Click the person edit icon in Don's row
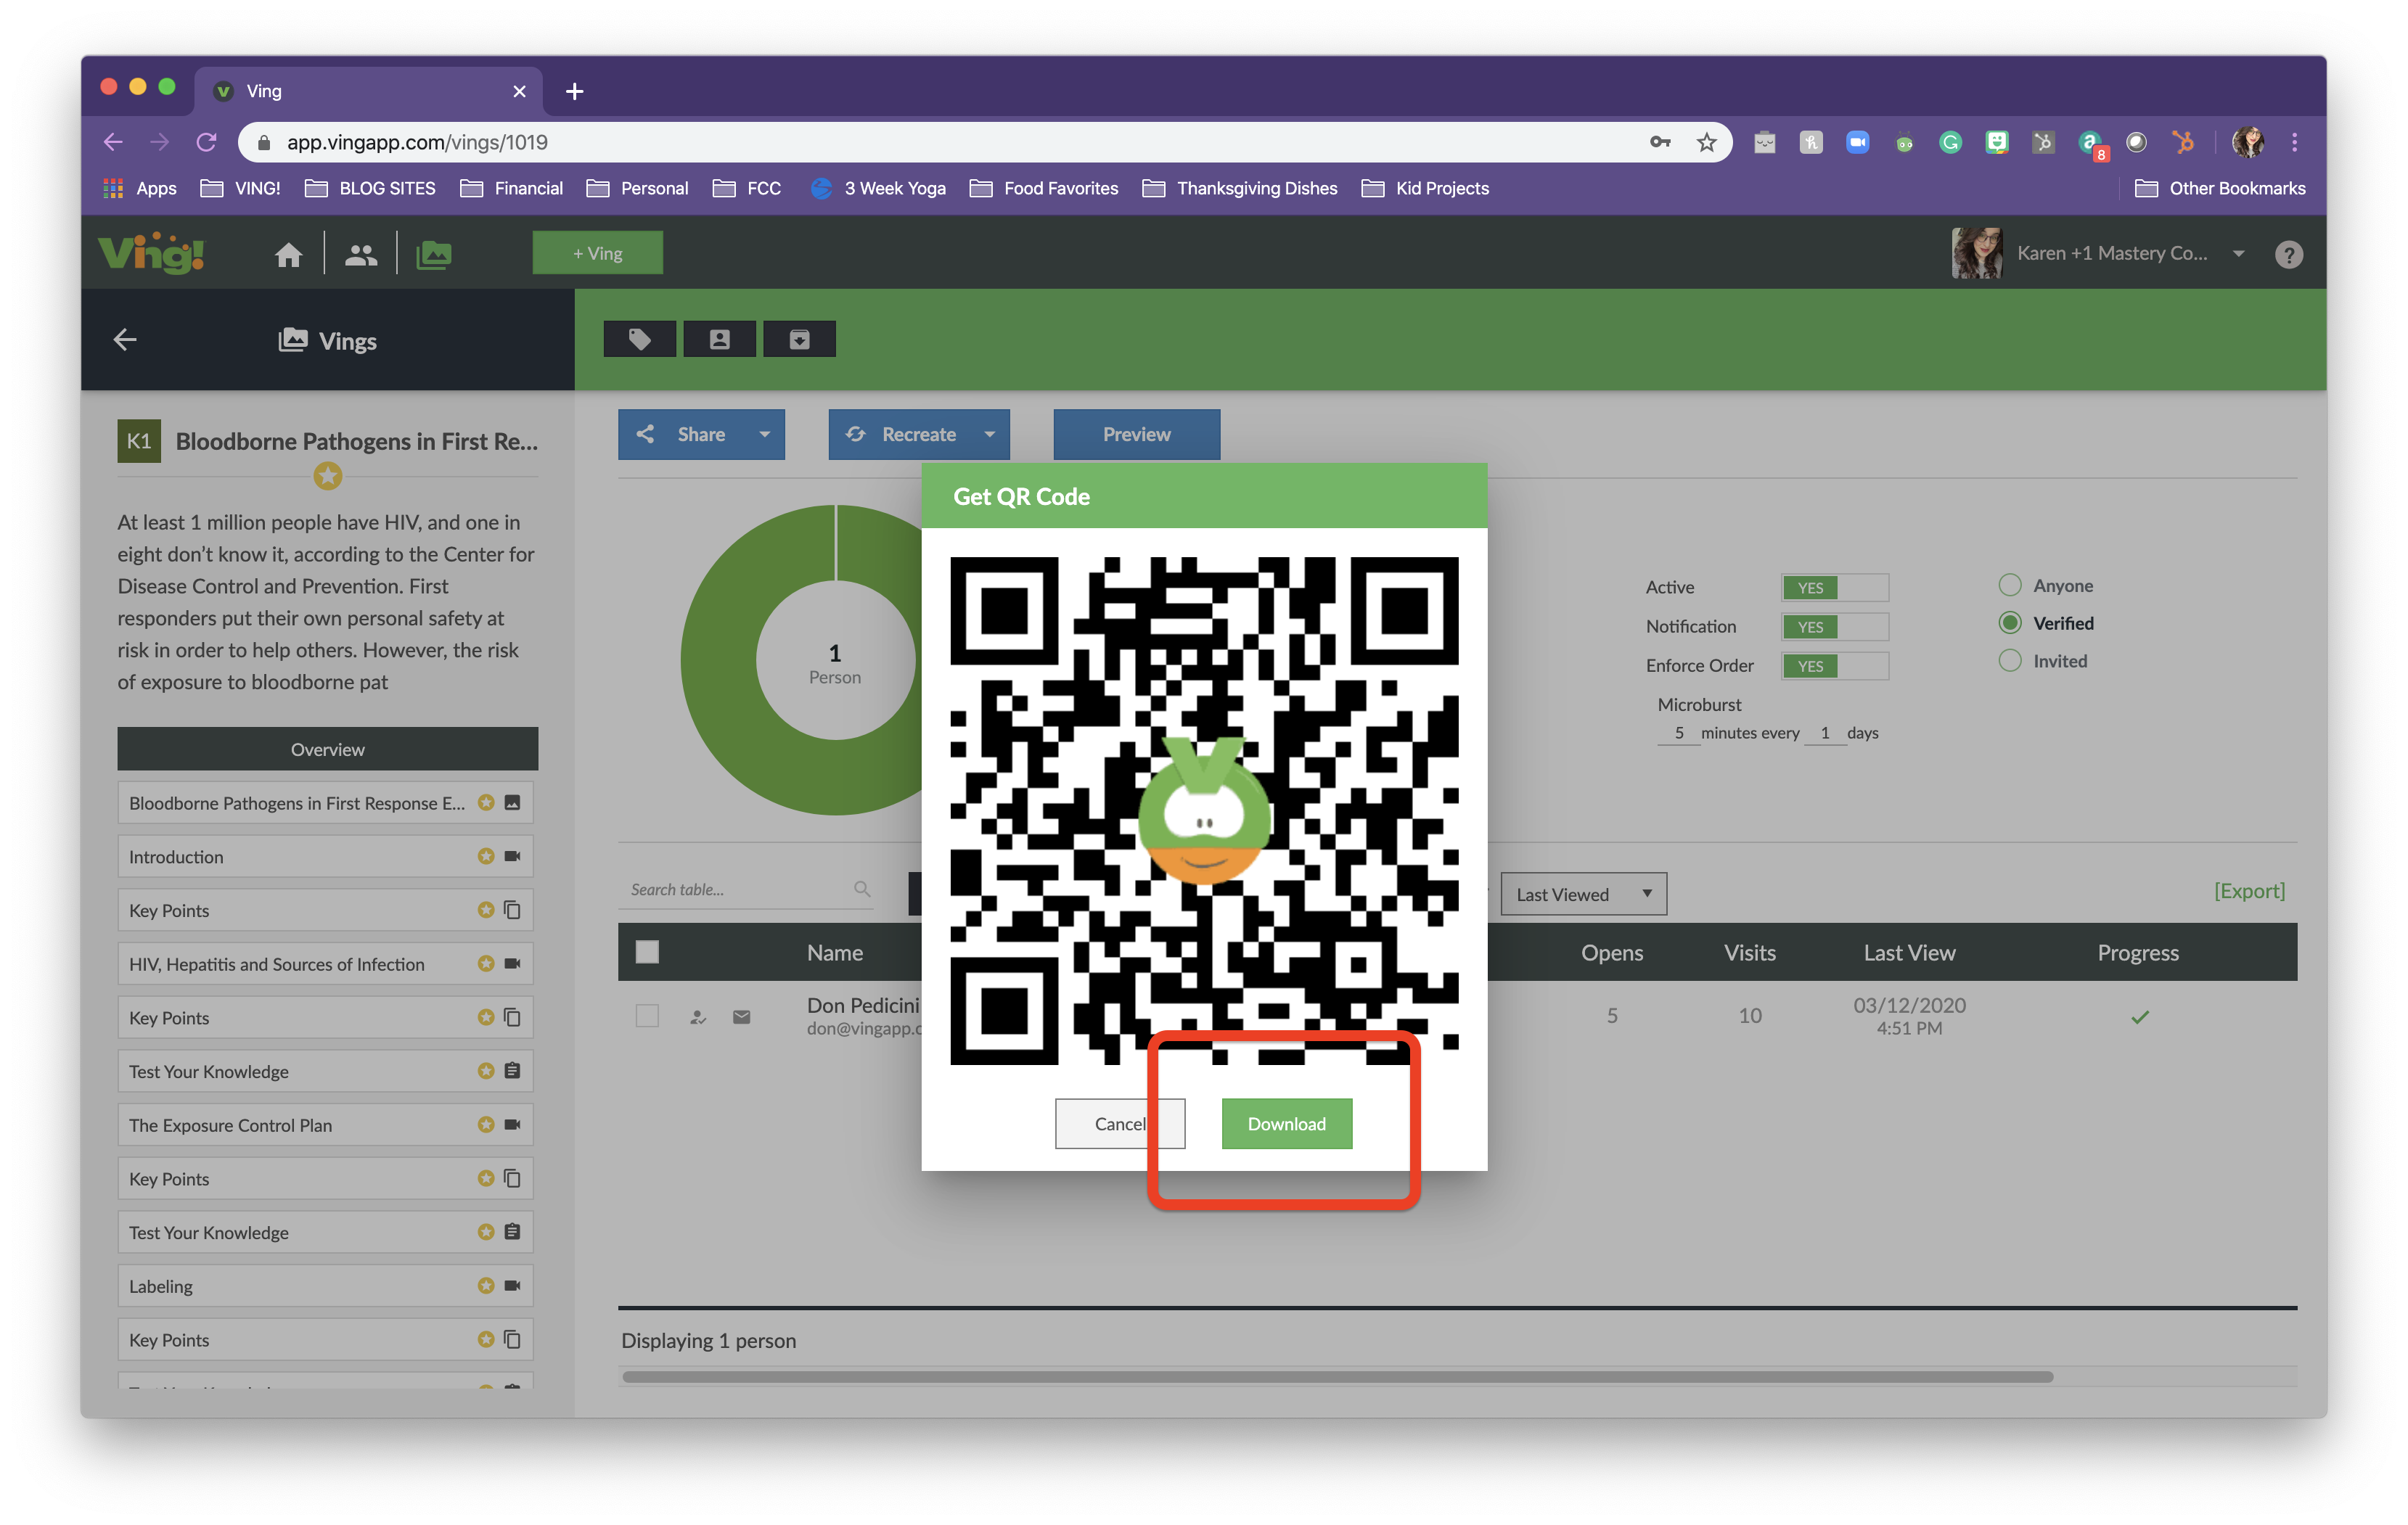This screenshot has width=2408, height=1525. [698, 1016]
